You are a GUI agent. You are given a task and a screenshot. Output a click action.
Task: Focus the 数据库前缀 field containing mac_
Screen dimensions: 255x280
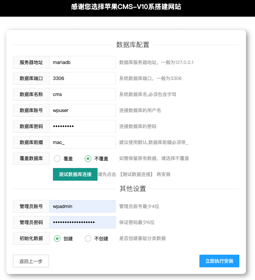coord(82,142)
